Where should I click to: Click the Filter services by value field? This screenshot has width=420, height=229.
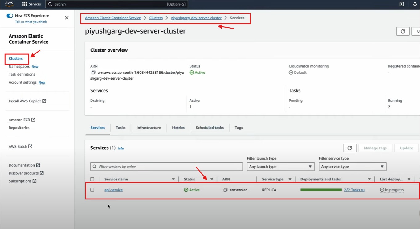[166, 167]
